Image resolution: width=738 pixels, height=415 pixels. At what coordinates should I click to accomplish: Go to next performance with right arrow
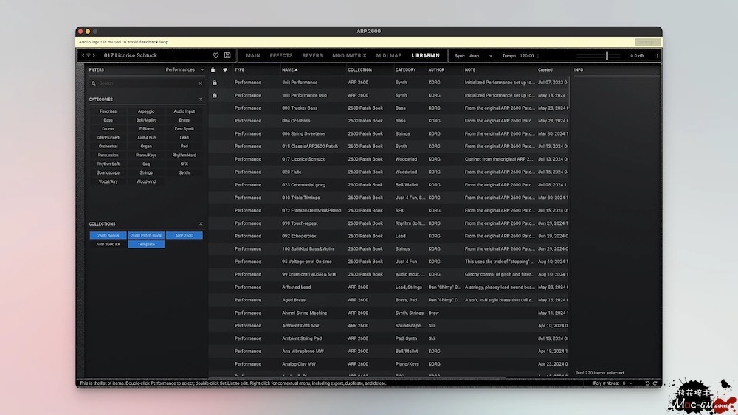94,55
